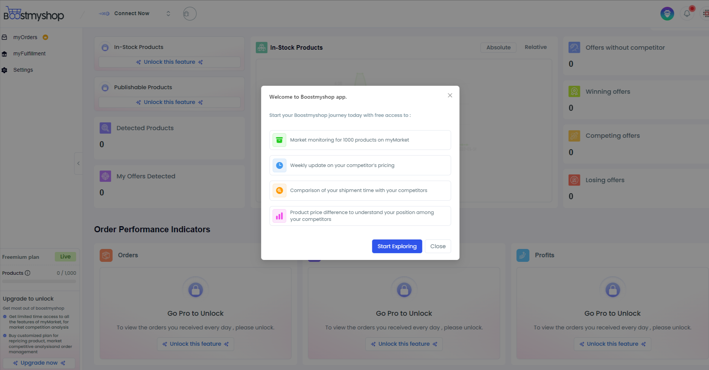Click the Detected Products icon
Screen dimensions: 709x370
(x=105, y=128)
